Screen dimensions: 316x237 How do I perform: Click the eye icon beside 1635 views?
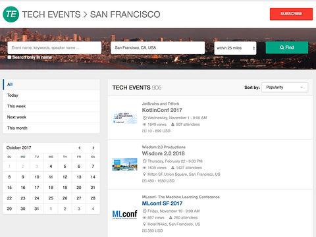pos(144,168)
